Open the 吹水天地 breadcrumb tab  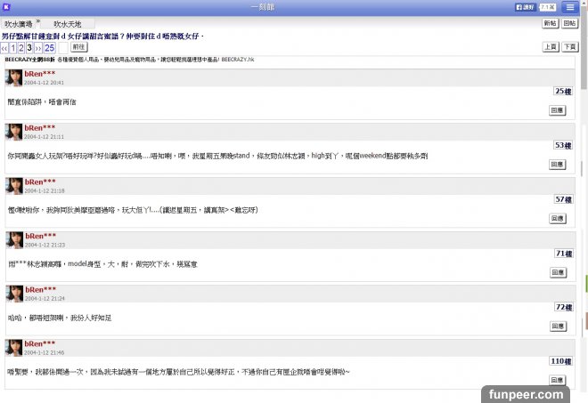tap(69, 23)
